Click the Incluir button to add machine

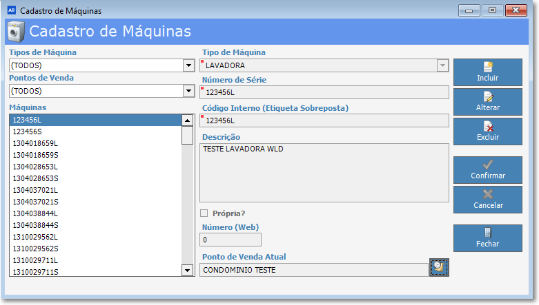click(487, 72)
